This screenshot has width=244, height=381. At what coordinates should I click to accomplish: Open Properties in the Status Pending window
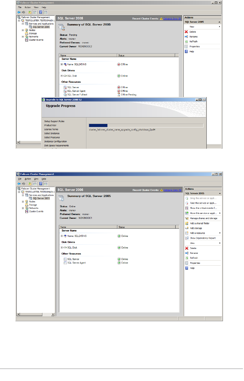coord(194,47)
